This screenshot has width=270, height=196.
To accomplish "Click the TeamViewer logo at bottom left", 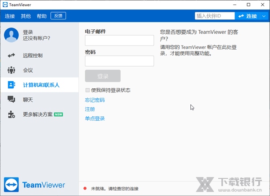I will point(35,185).
